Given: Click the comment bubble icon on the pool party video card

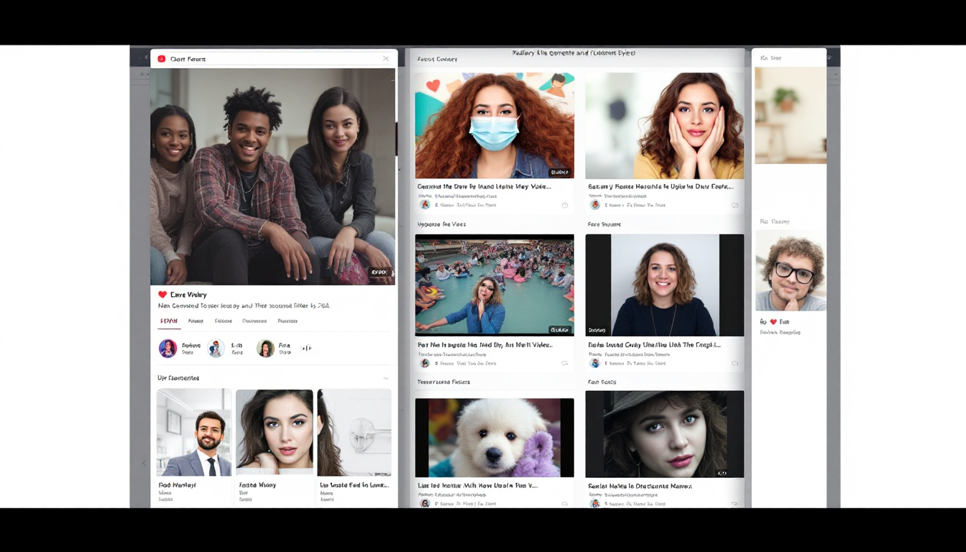Looking at the screenshot, I should (x=565, y=363).
